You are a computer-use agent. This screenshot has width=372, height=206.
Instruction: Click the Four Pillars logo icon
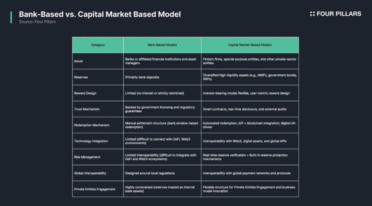312,14
